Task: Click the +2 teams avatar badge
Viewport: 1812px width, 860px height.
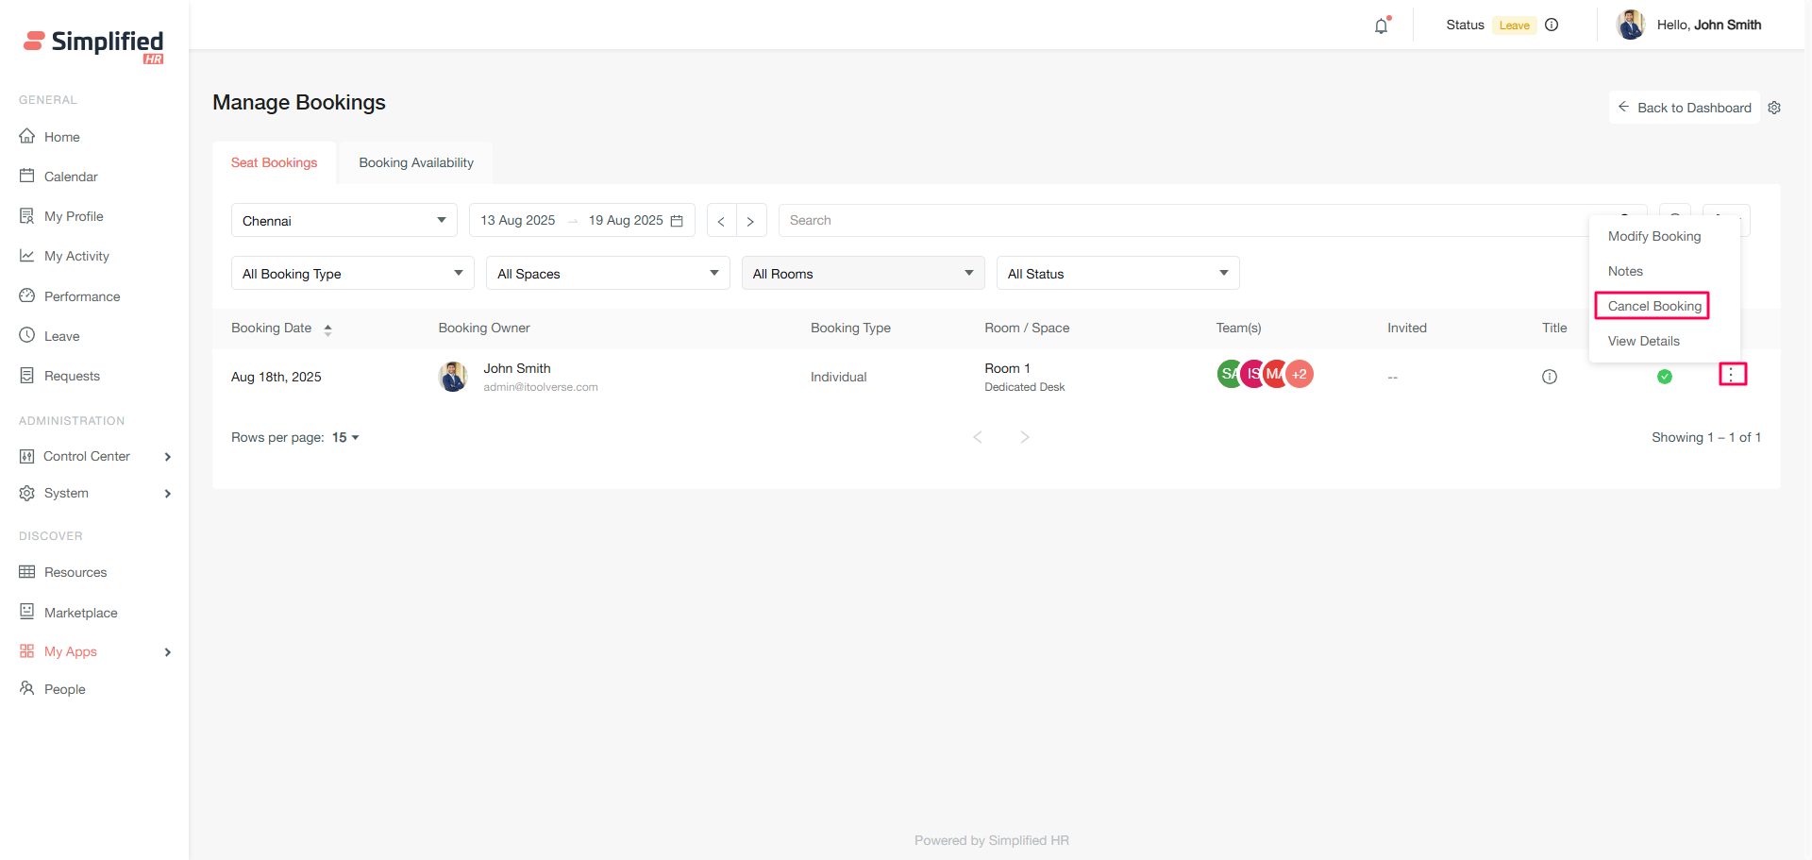Action: [x=1300, y=374]
